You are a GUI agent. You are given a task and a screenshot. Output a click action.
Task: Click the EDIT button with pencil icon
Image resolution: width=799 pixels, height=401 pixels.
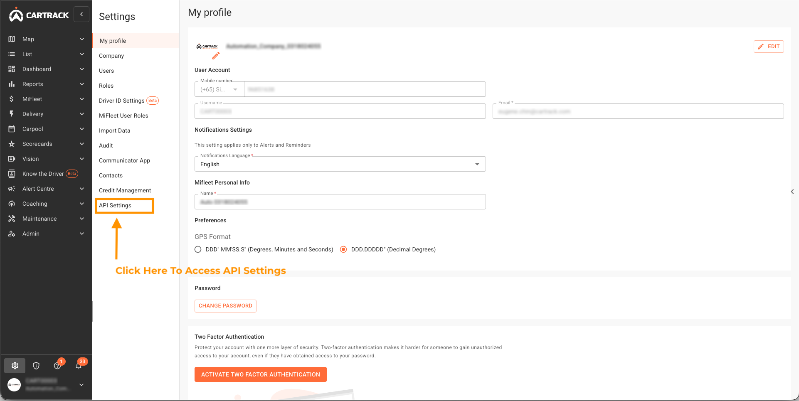pos(769,46)
